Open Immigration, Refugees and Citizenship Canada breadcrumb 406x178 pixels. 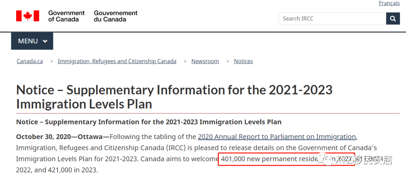117,61
